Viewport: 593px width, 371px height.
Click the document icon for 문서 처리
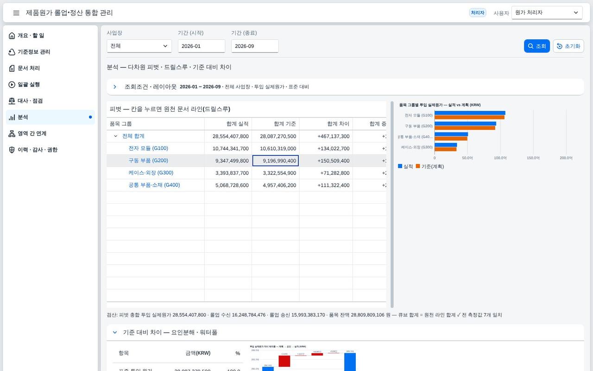click(x=12, y=68)
